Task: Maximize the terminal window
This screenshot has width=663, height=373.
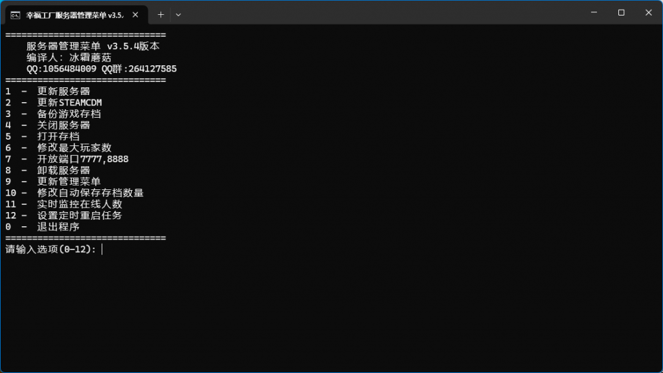Action: (621, 12)
